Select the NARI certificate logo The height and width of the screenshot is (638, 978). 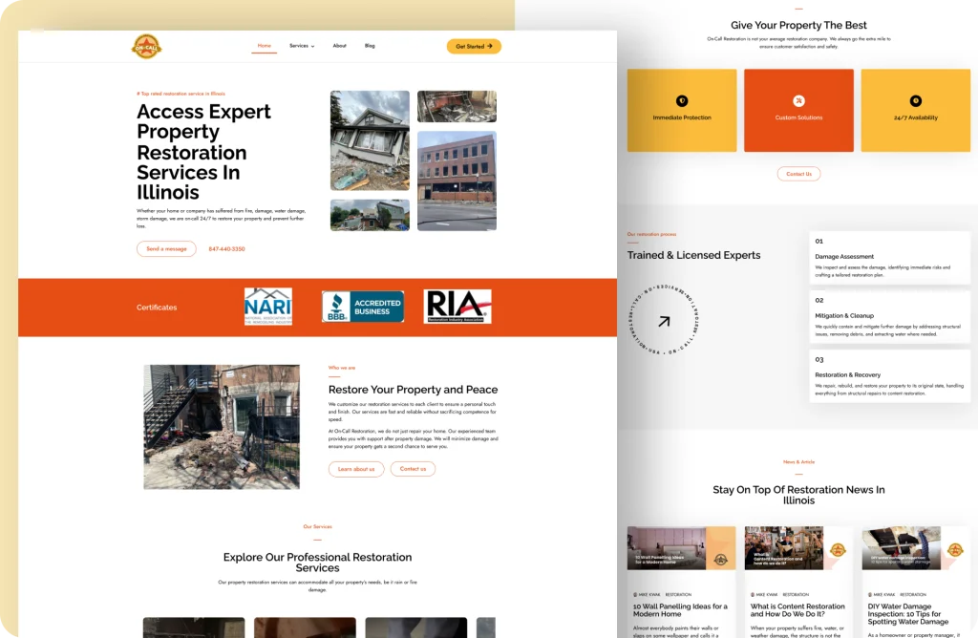(268, 307)
